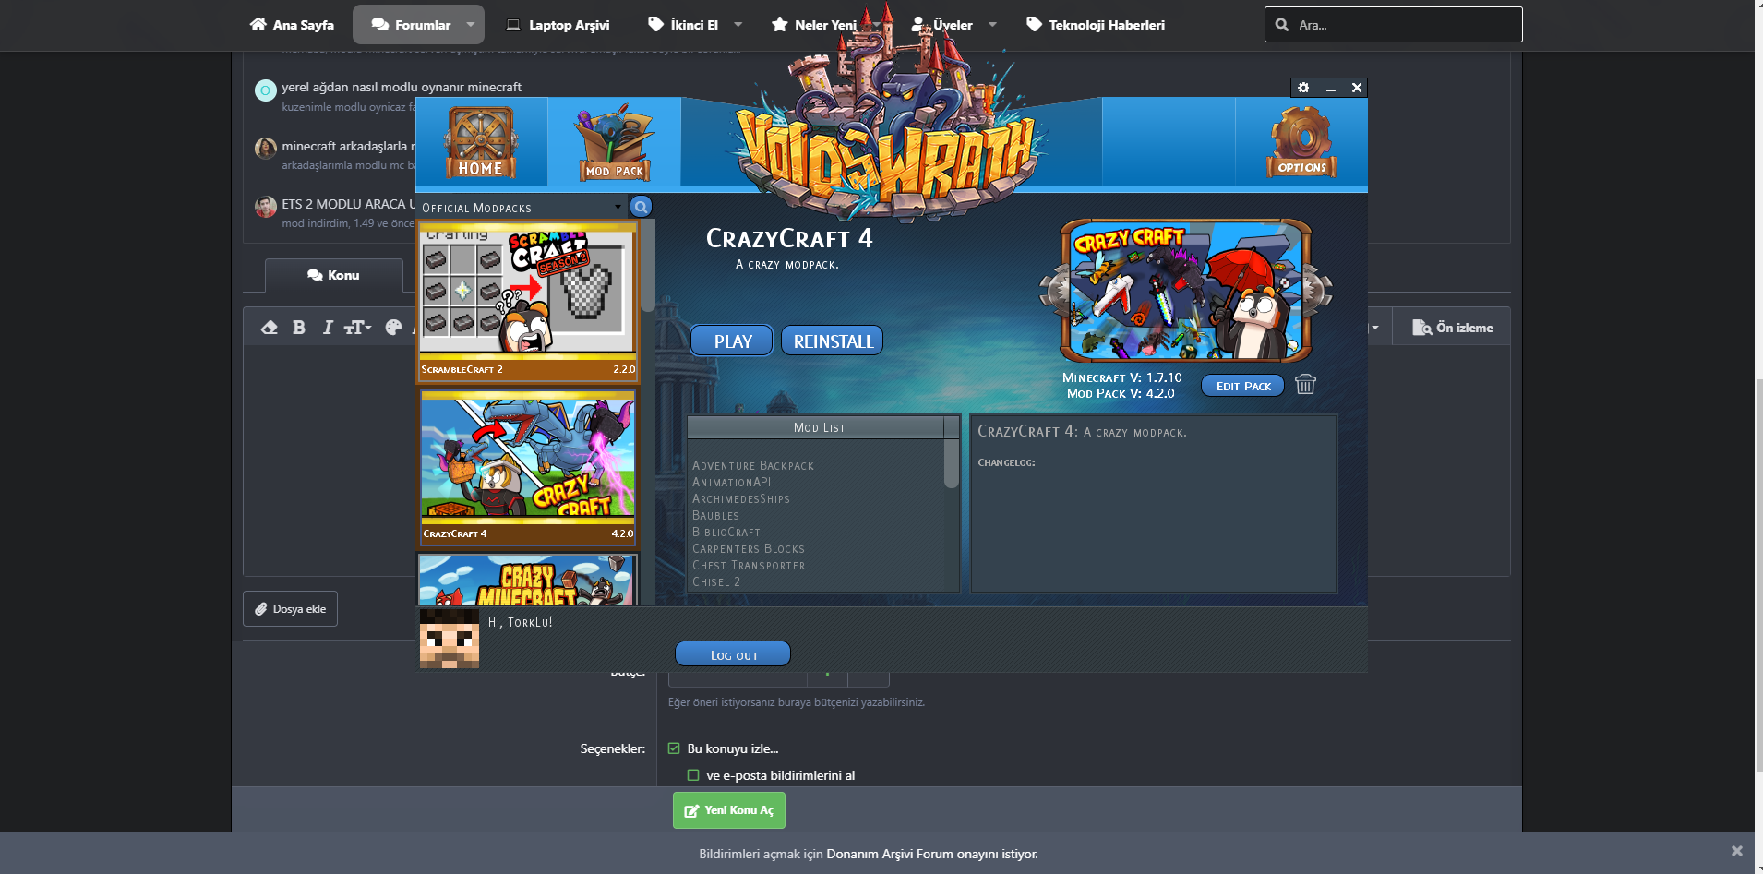Enable 've e-posta bildirimlerini al' checkbox
1763x874 pixels.
[x=693, y=775]
